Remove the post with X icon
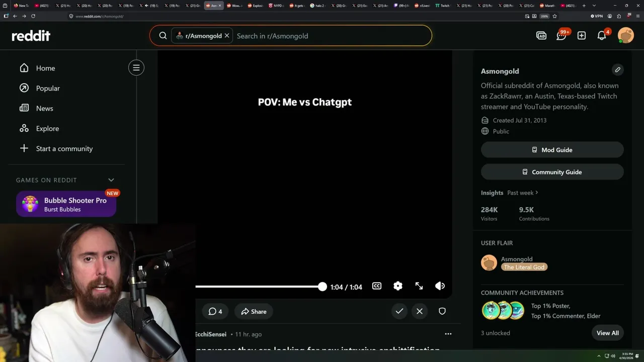Screen dimensions: 644x362 click(x=420, y=311)
